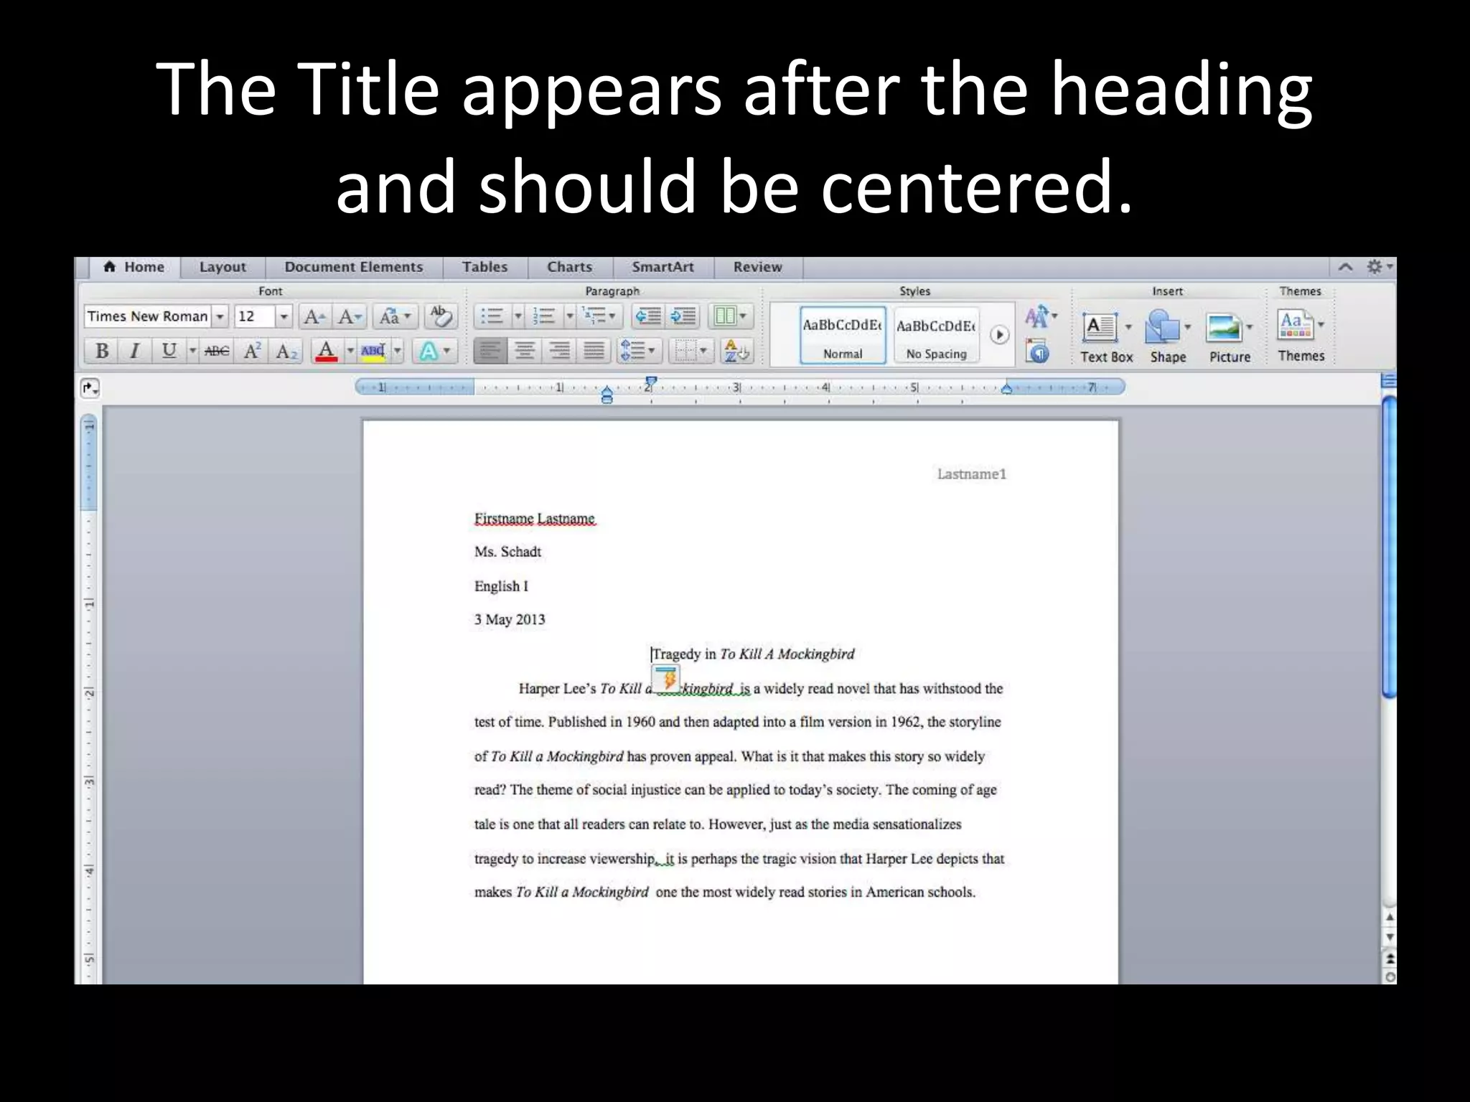
Task: Open underline style dropdown arrow
Action: point(192,351)
